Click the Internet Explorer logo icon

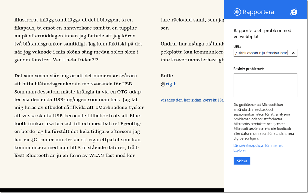(294, 12)
